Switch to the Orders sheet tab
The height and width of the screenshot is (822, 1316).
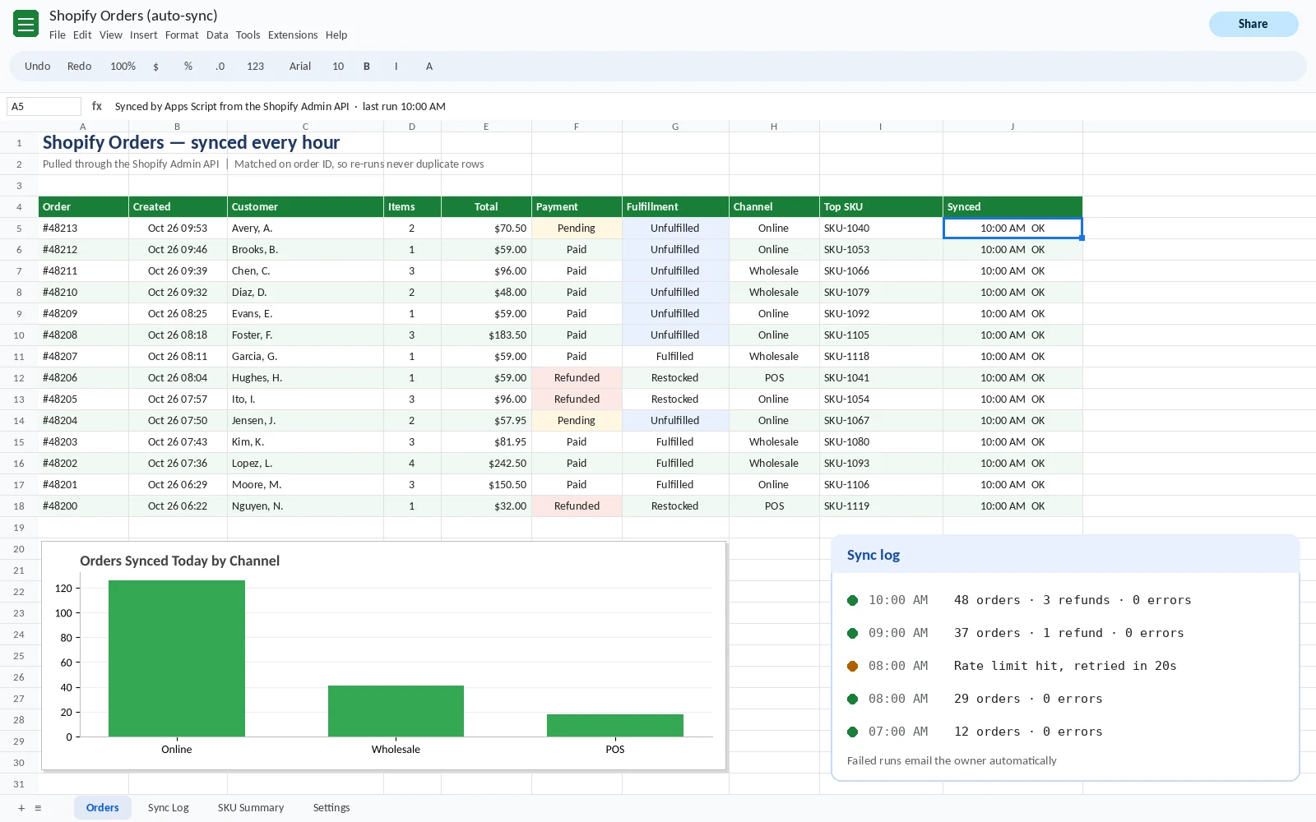coord(103,808)
